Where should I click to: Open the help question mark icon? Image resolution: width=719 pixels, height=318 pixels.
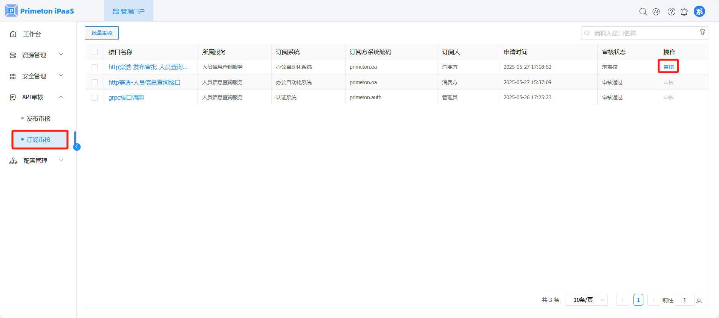[x=671, y=12]
